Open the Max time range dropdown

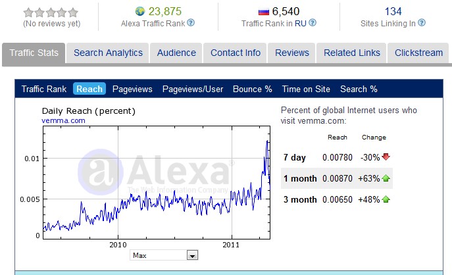click(192, 255)
